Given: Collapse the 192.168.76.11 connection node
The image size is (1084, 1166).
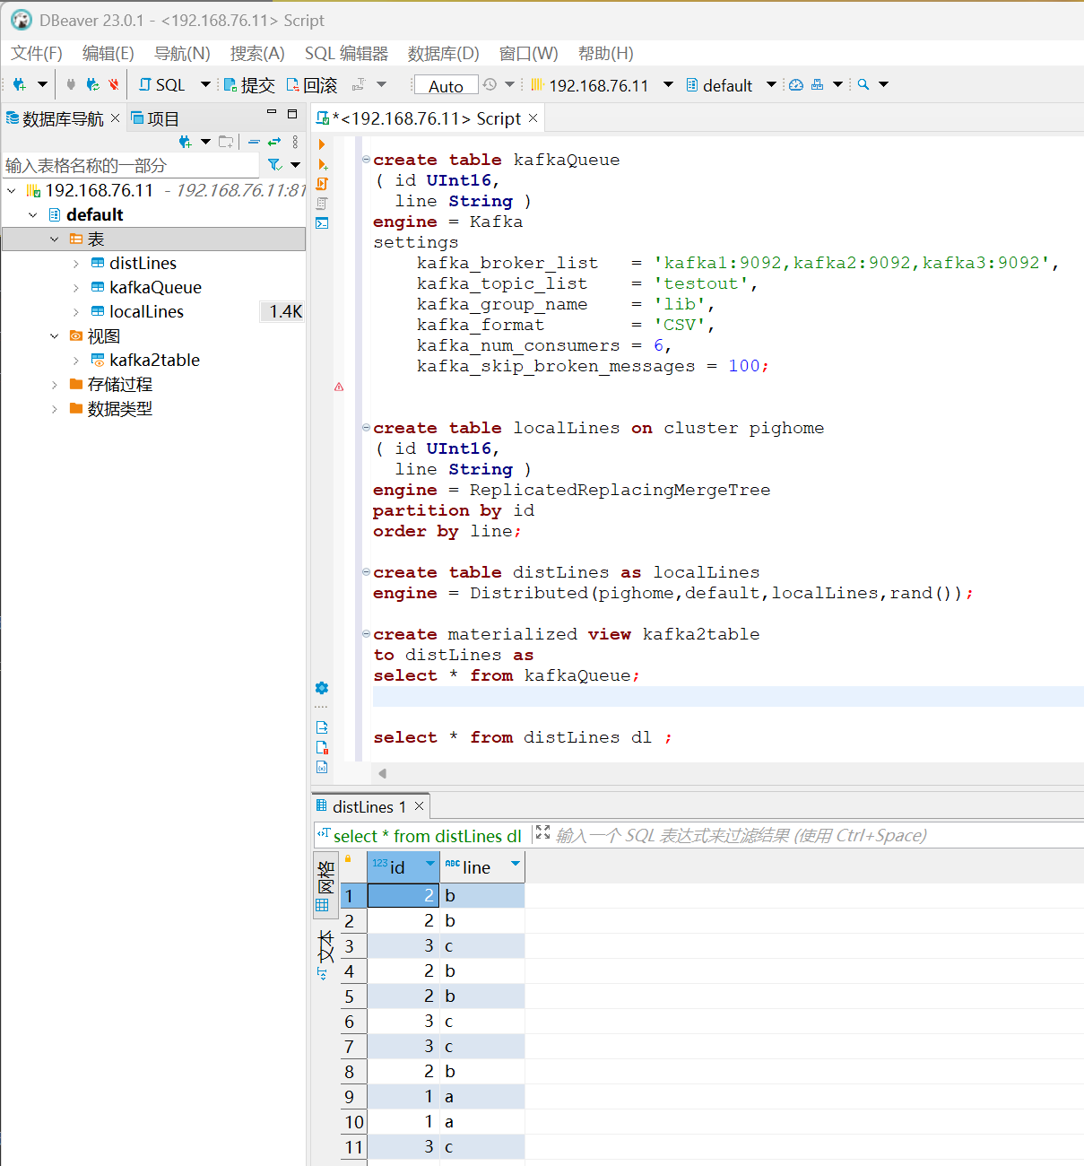Looking at the screenshot, I should [12, 190].
